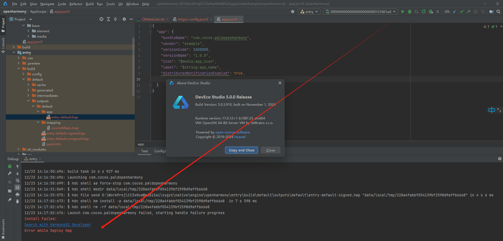
Task: Select pack.info file in tree
Action: [54, 144]
